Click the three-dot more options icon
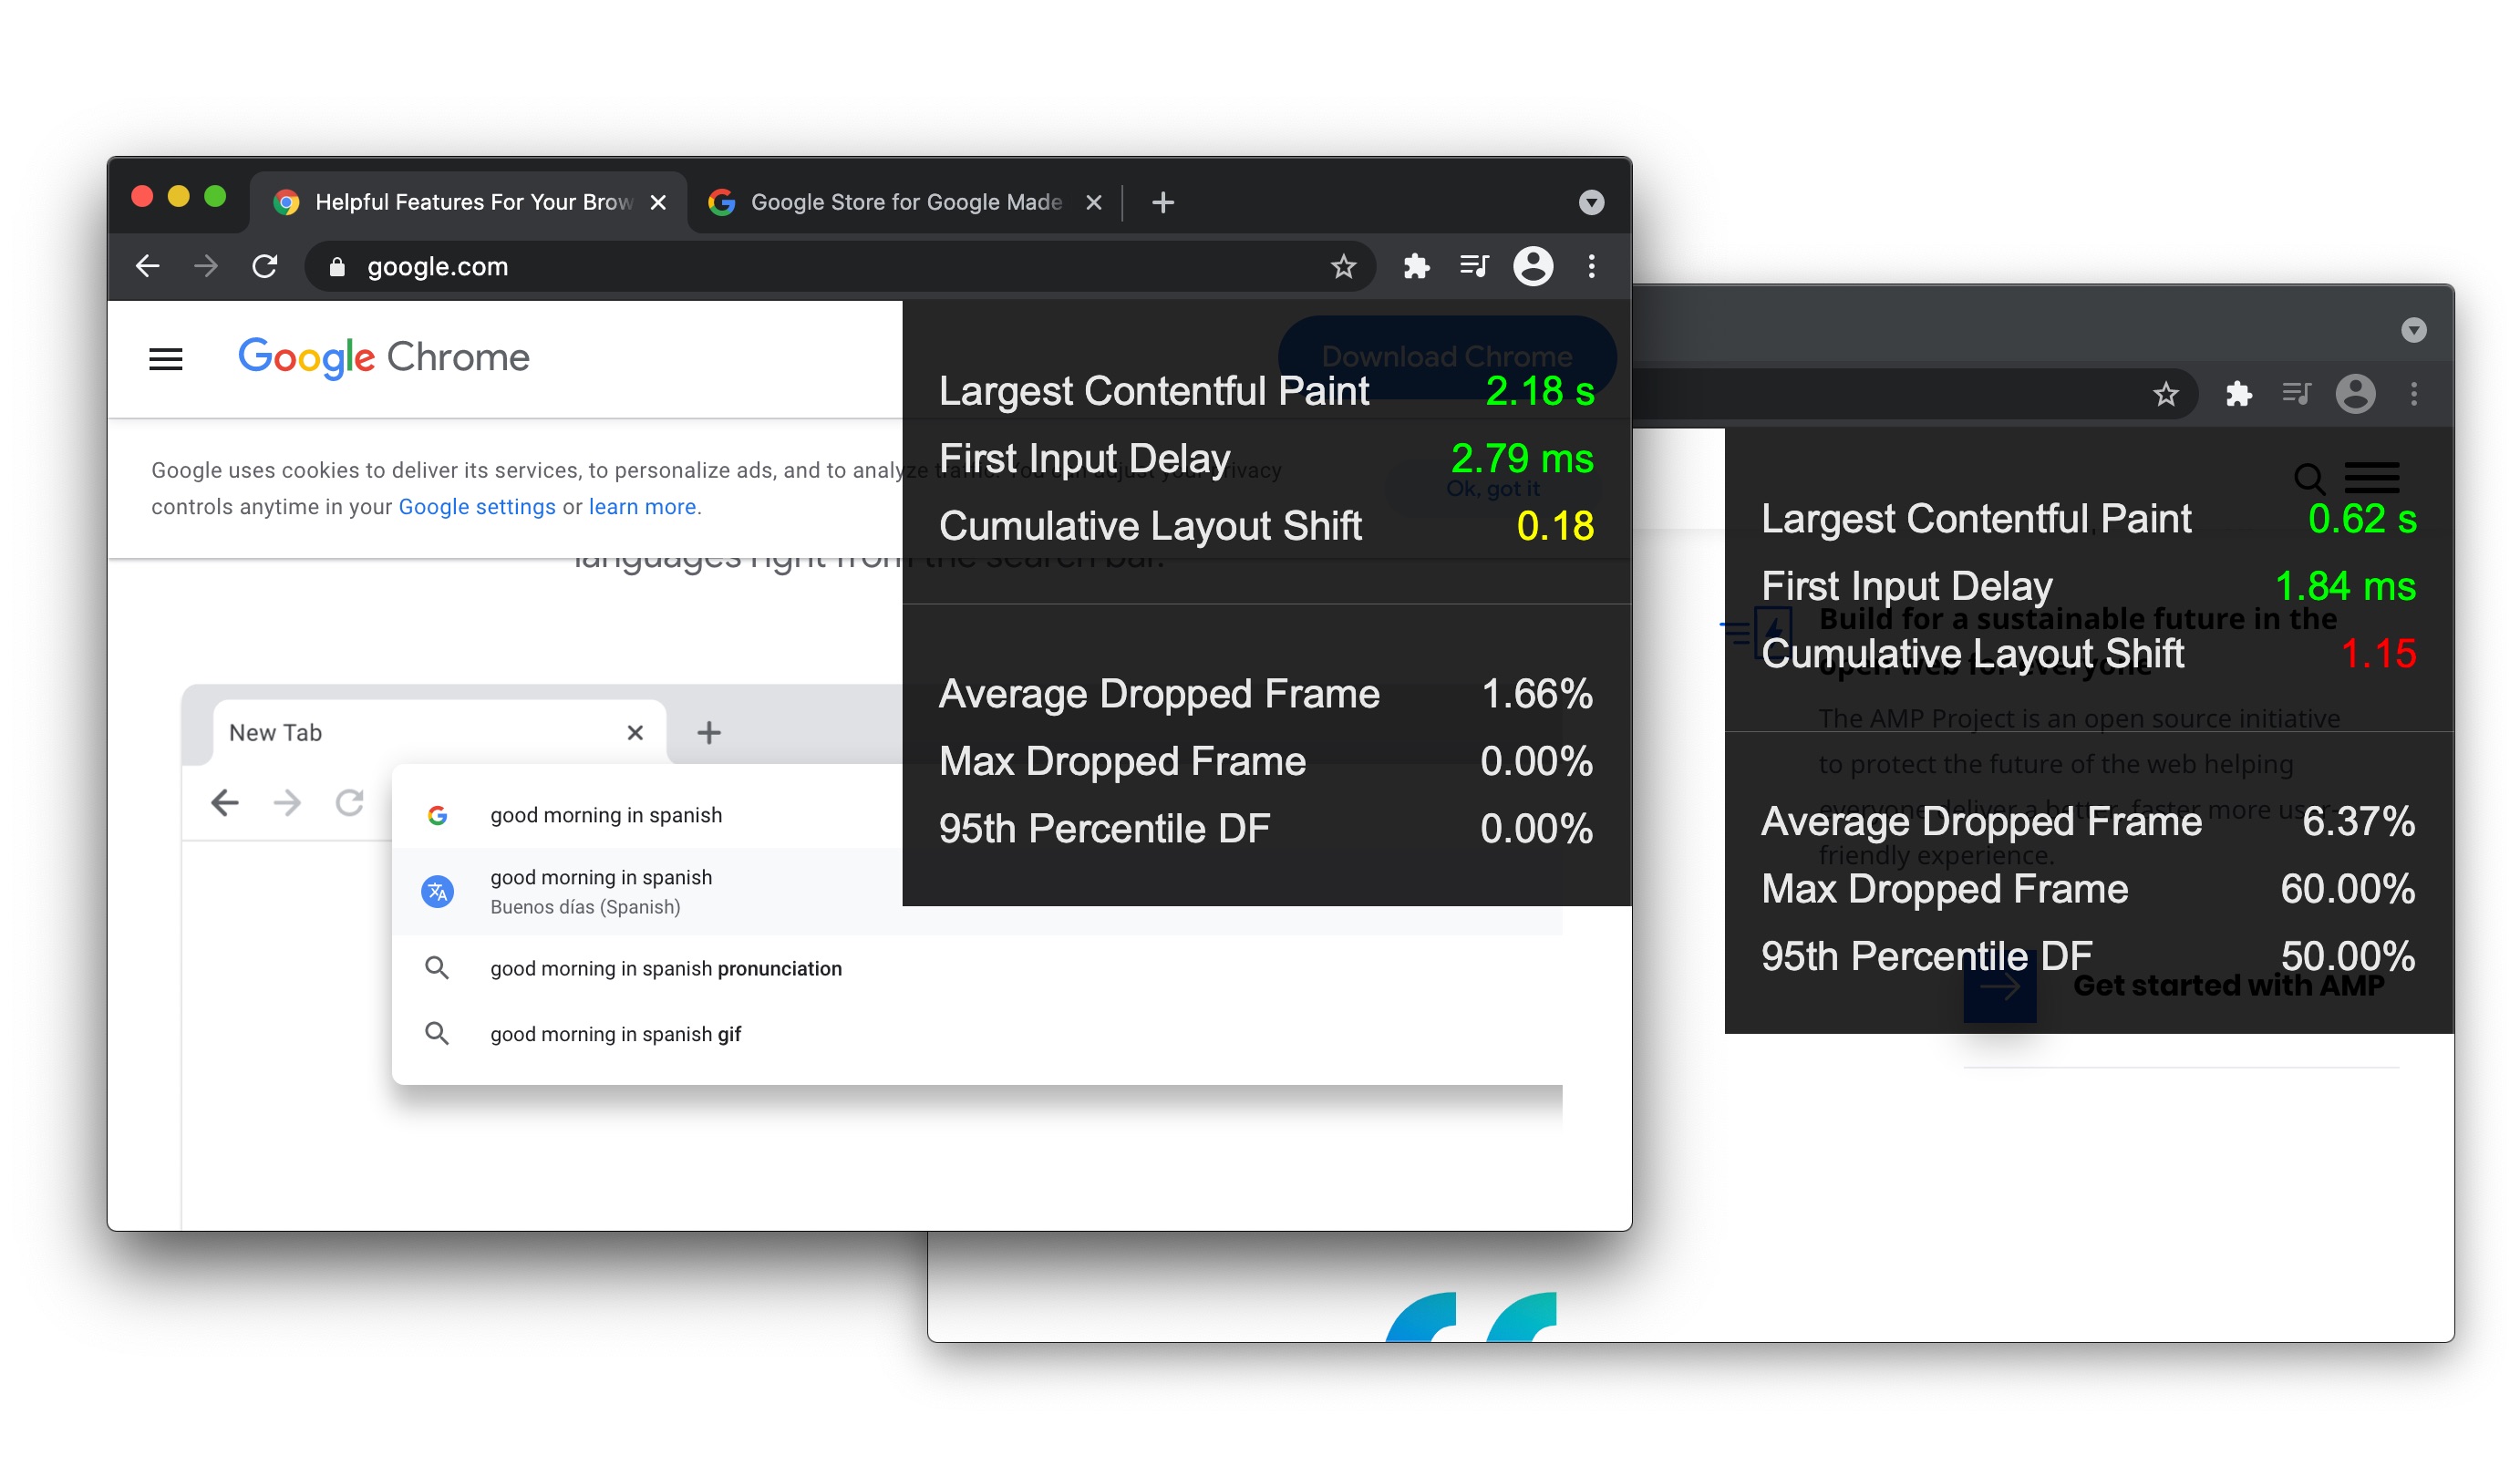 point(1592,267)
